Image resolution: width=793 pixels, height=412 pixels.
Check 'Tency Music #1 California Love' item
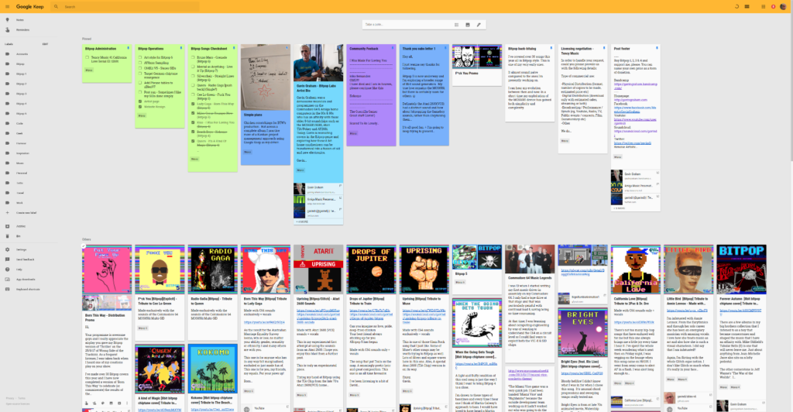88,57
